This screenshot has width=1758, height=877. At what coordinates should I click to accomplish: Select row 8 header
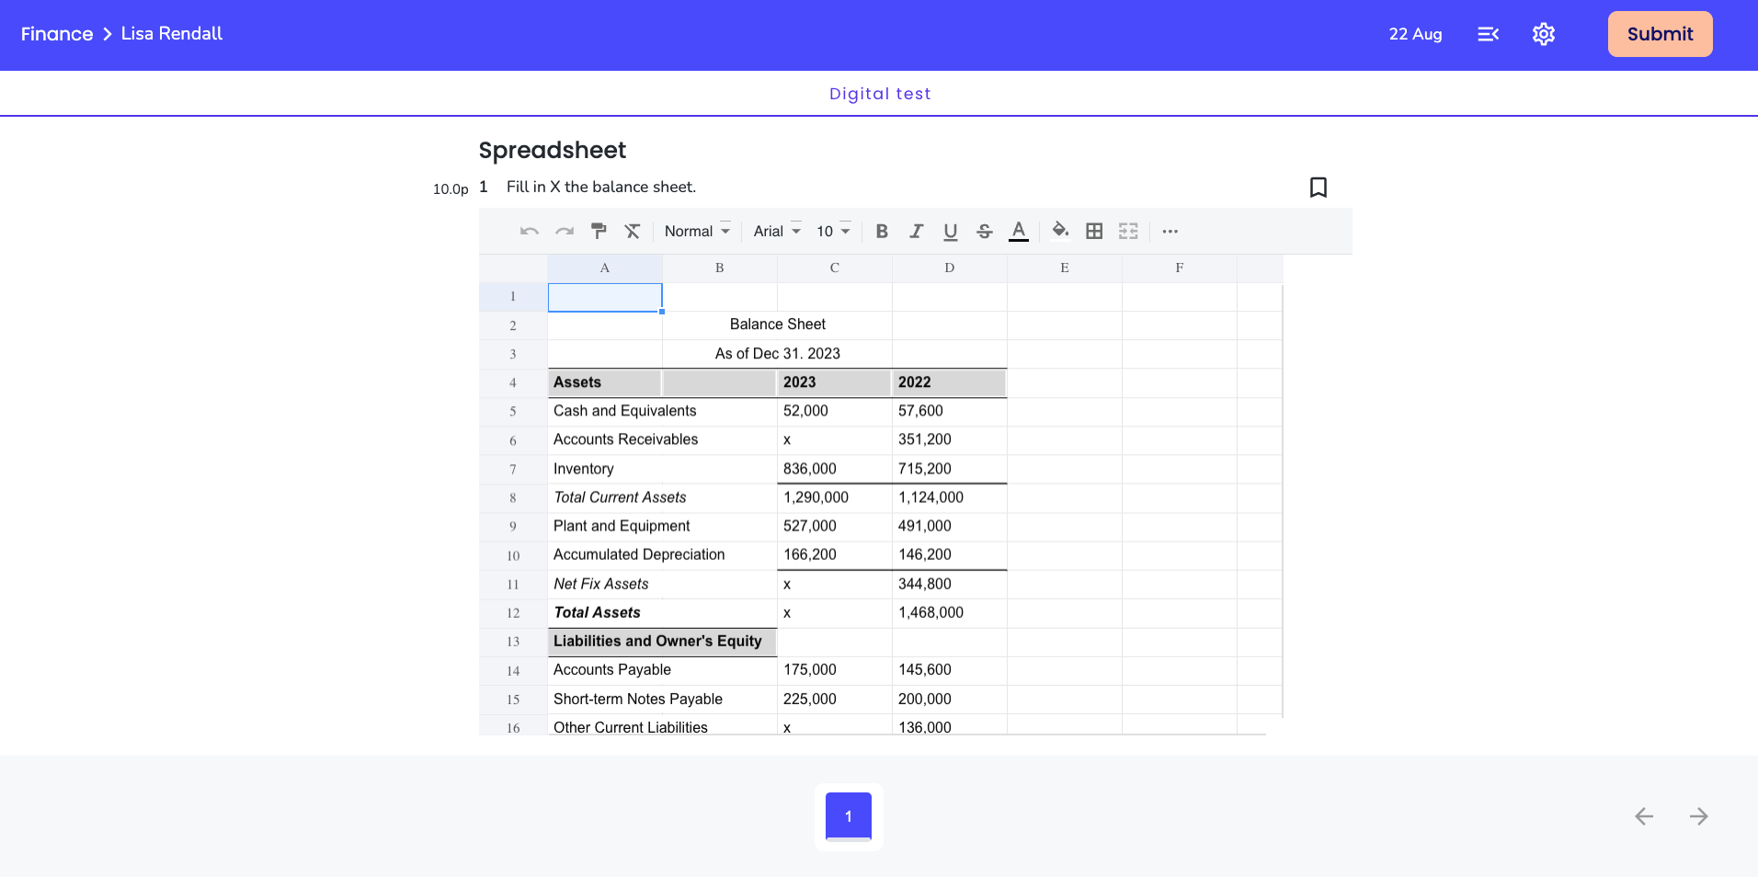513,498
